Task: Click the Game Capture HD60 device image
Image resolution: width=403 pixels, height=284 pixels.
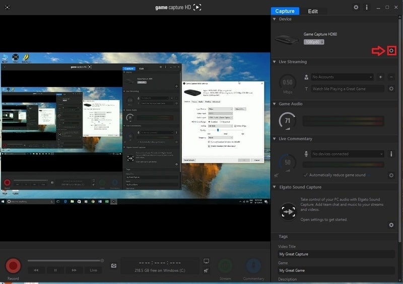Action: (x=287, y=40)
